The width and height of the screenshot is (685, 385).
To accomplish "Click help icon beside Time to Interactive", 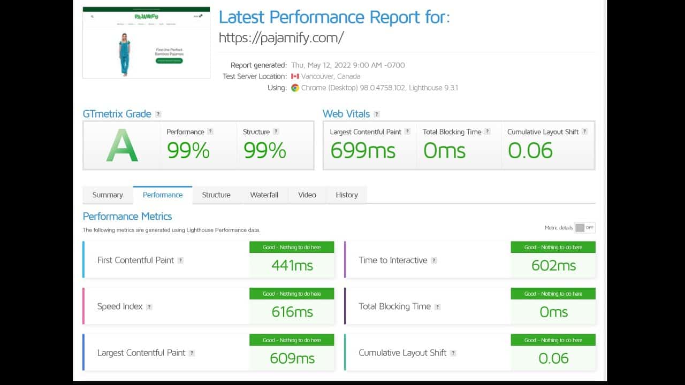I will (x=433, y=260).
